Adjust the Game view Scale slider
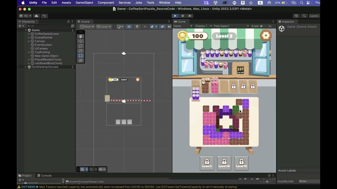This screenshot has height=189, width=337. pos(261,26)
